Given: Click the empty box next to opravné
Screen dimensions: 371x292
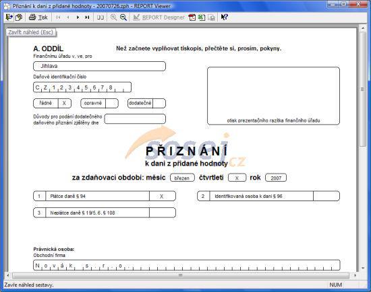Looking at the screenshot, I should coord(112,103).
